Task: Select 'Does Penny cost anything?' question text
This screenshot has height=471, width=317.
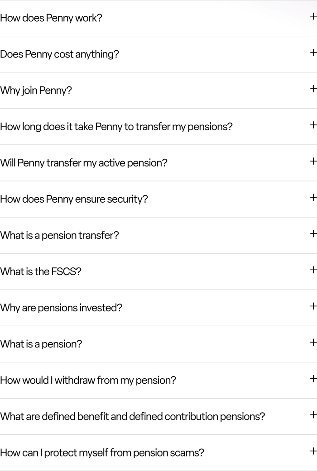Action: pyautogui.click(x=59, y=54)
